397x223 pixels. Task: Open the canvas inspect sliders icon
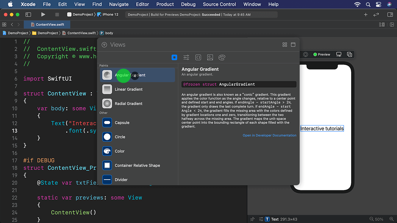[x=261, y=219]
